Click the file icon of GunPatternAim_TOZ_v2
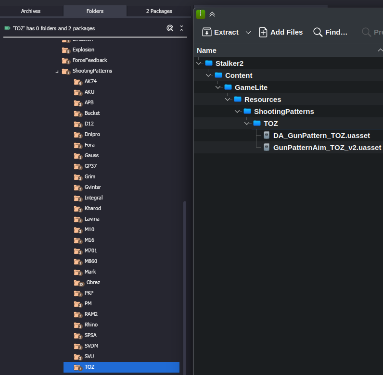Screen dimensions: 383x375 click(x=267, y=147)
